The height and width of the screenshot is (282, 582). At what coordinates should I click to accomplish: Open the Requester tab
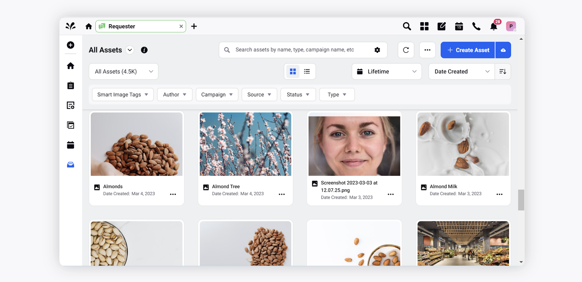pos(141,26)
